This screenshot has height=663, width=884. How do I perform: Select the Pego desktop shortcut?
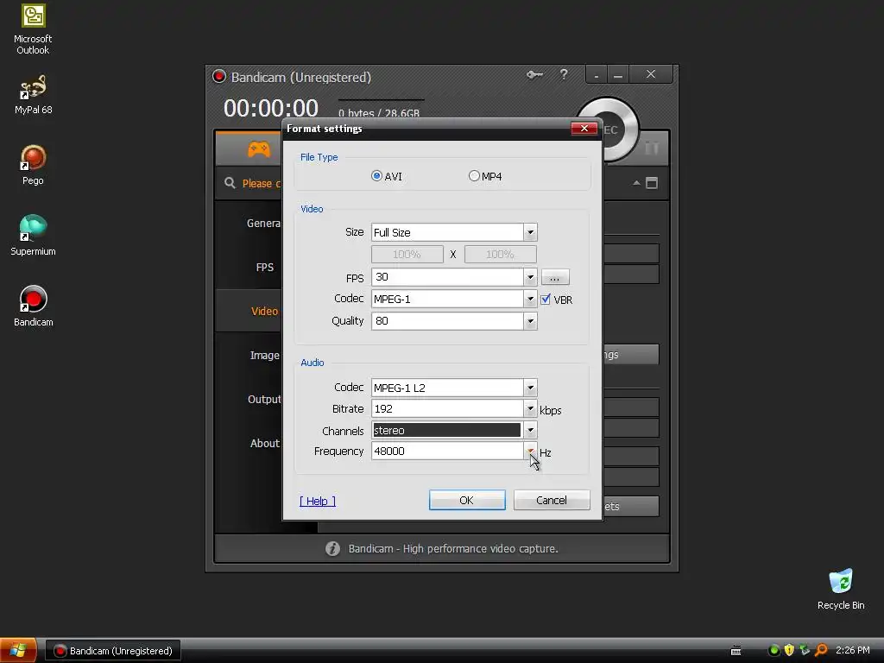pyautogui.click(x=33, y=165)
